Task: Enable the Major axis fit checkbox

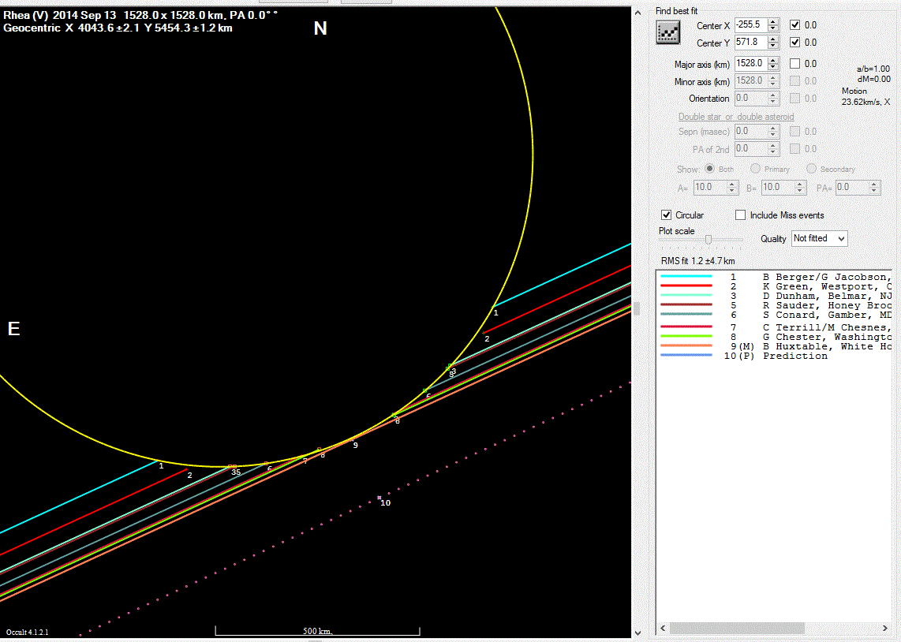Action: (794, 63)
